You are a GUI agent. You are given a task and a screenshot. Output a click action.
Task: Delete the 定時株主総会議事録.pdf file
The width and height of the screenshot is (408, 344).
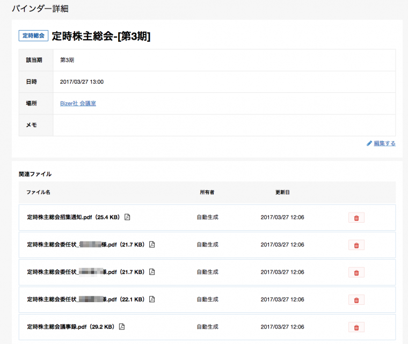click(x=356, y=327)
